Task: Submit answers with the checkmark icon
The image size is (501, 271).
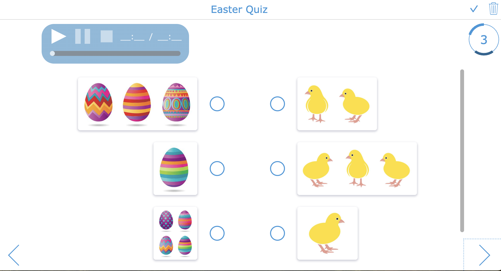Action: [474, 9]
